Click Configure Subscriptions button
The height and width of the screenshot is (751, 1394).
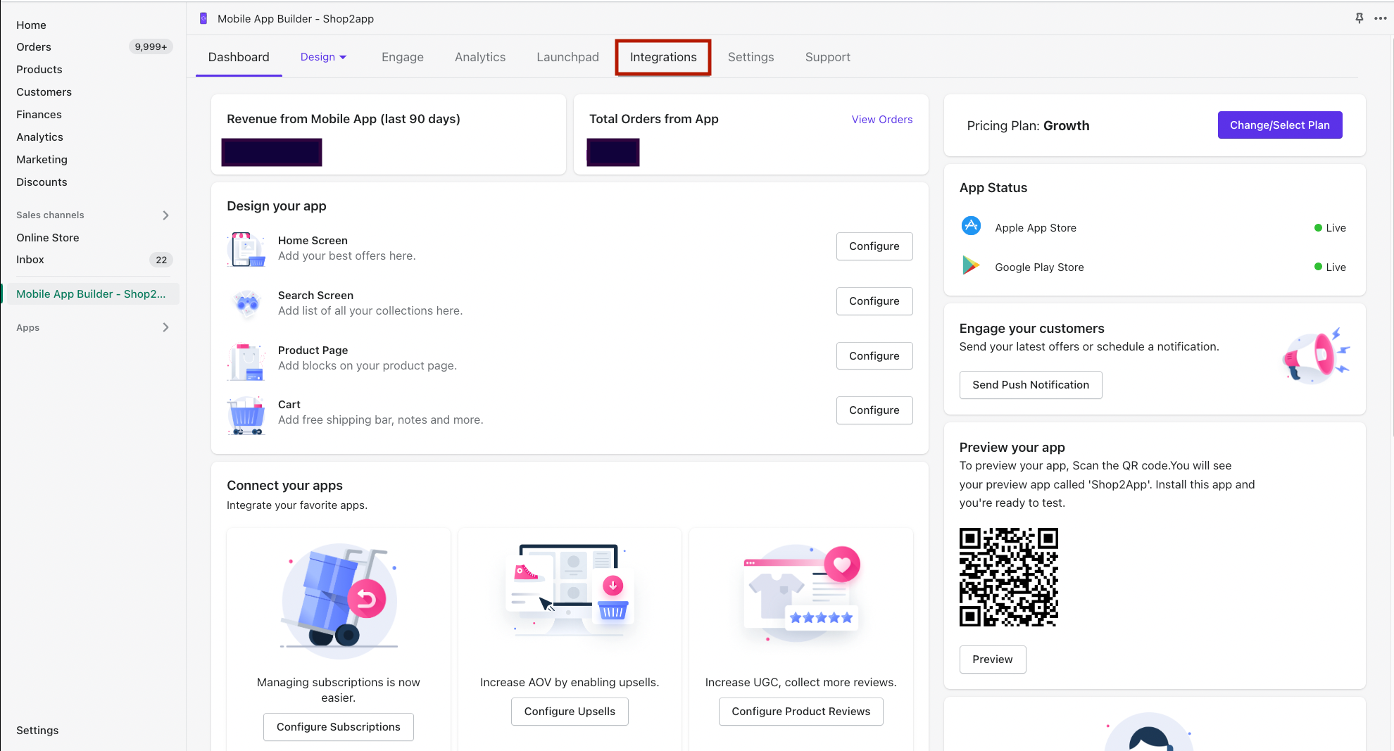339,726
